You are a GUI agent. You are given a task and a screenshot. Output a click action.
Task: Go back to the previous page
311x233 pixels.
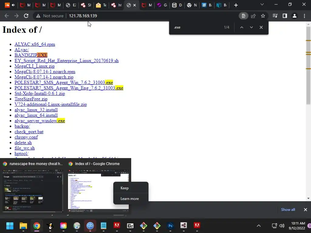(7, 16)
